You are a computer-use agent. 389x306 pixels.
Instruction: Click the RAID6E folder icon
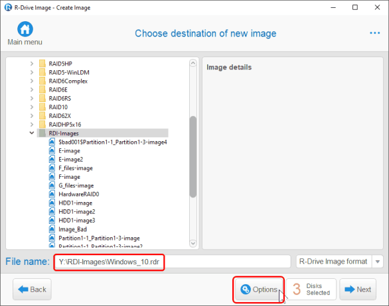pos(42,89)
